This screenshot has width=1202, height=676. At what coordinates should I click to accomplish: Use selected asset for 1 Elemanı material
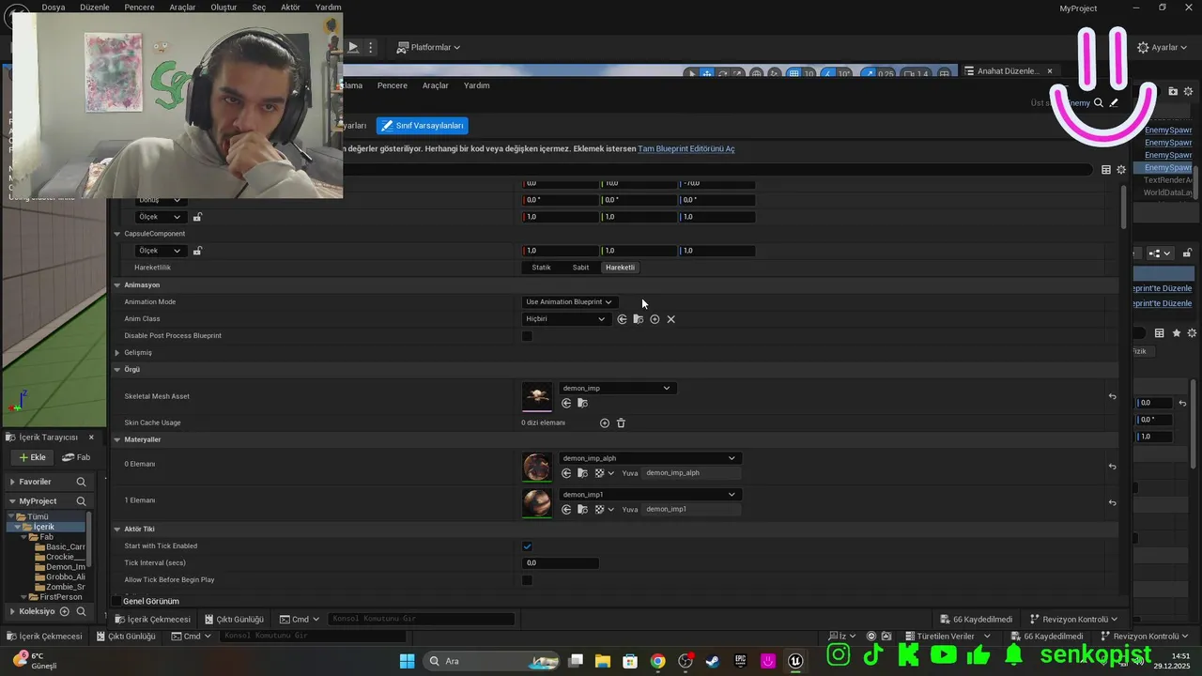click(566, 510)
